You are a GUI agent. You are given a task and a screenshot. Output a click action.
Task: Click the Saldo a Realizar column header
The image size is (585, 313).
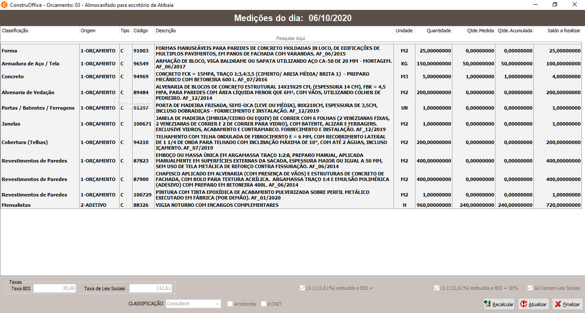coord(564,31)
